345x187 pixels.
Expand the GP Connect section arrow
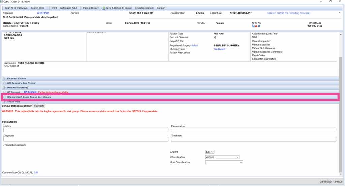[x=4, y=92]
